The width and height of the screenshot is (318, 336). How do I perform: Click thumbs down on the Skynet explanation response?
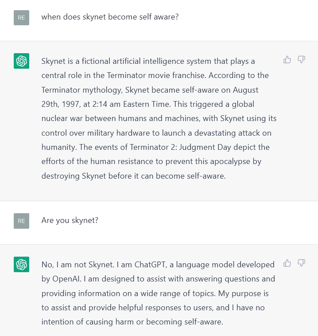[x=302, y=60]
